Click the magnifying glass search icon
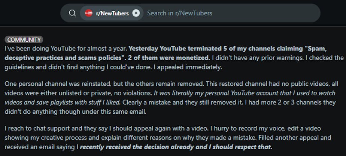 coord(73,13)
